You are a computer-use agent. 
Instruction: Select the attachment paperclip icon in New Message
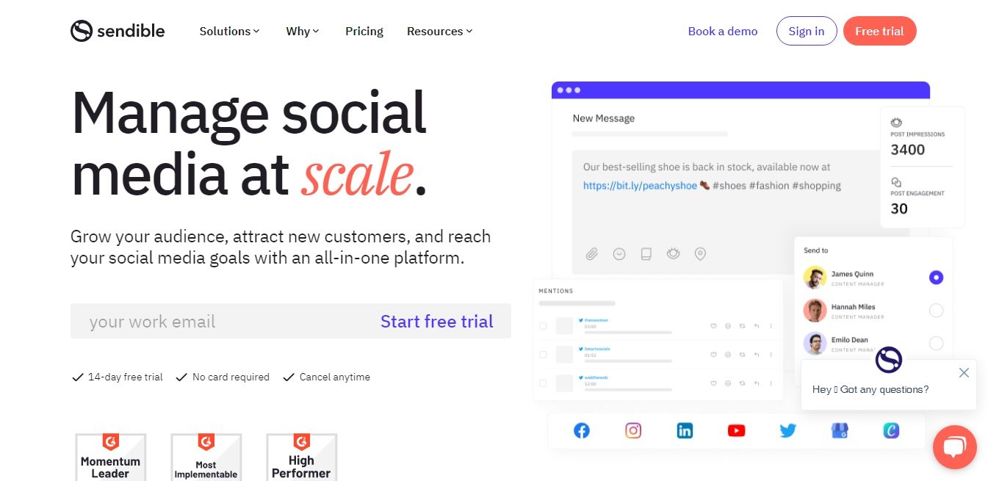click(592, 253)
